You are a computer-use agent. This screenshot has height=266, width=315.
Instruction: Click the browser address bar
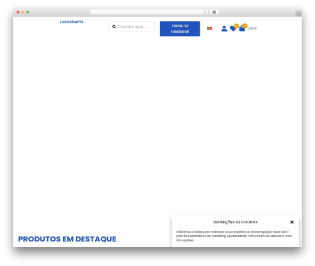point(149,12)
